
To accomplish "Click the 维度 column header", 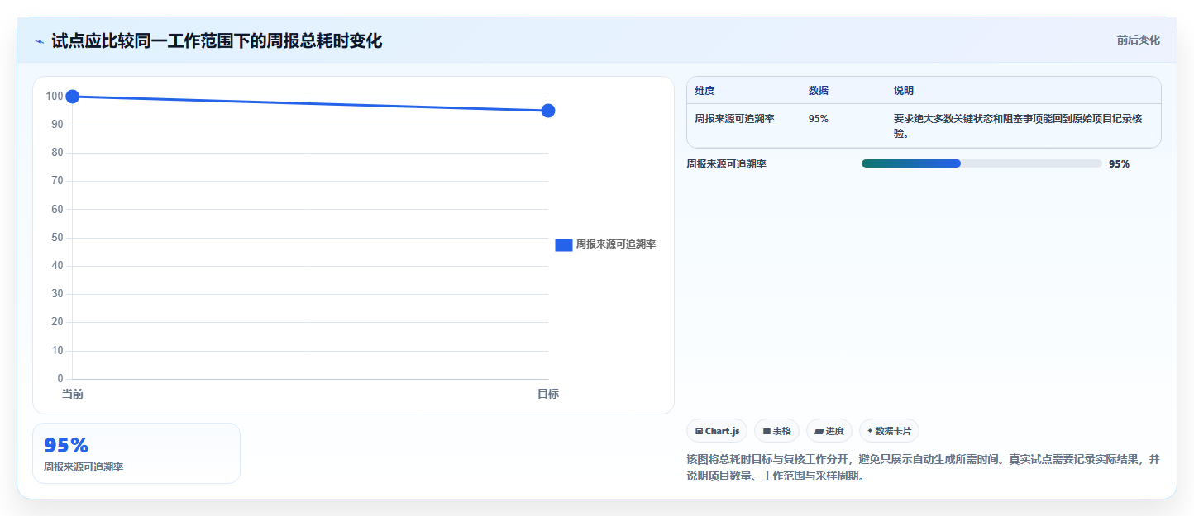I will tap(705, 91).
